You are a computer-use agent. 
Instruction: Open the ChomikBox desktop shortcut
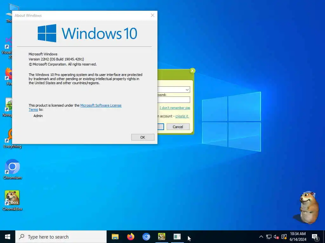pyautogui.click(x=12, y=200)
